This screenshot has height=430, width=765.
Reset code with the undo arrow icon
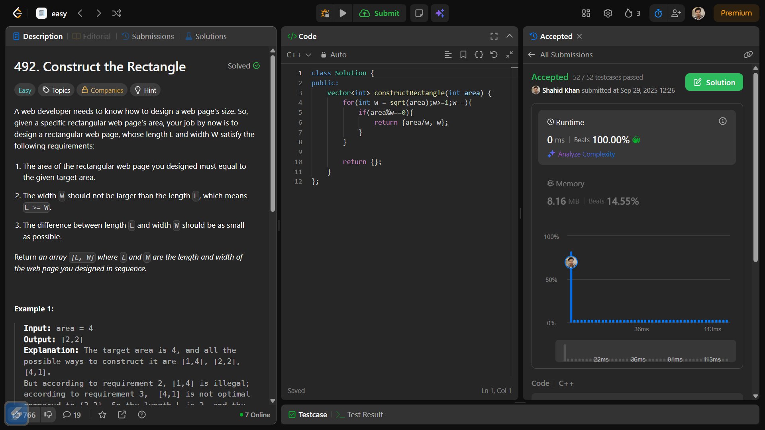click(x=494, y=55)
